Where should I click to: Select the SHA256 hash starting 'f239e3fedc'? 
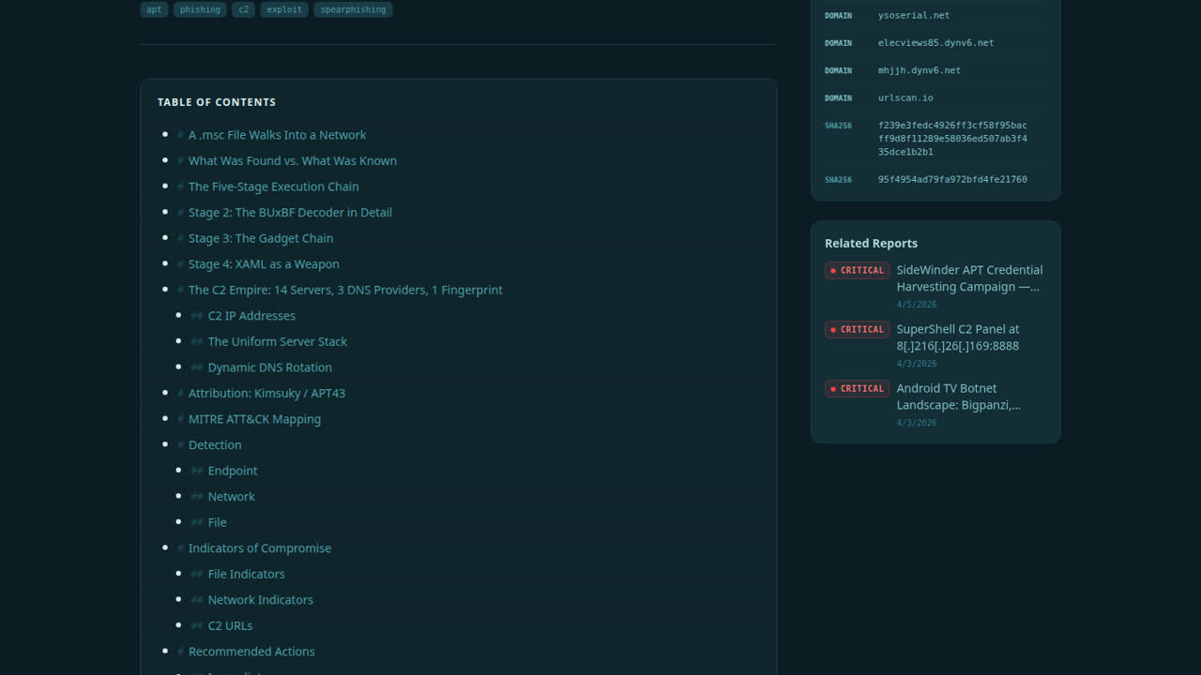pos(952,139)
